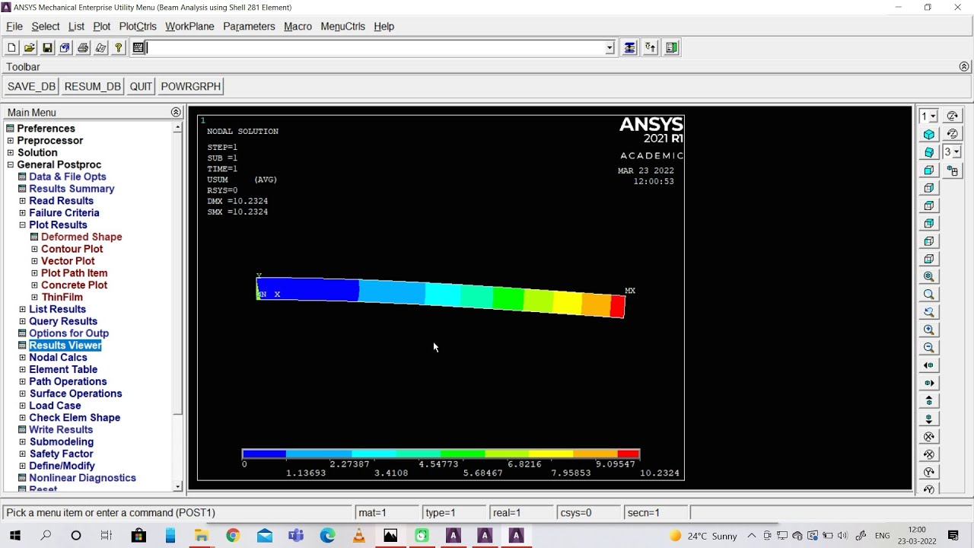The height and width of the screenshot is (548, 974).
Task: Select the Isometric View icon
Action: (929, 135)
